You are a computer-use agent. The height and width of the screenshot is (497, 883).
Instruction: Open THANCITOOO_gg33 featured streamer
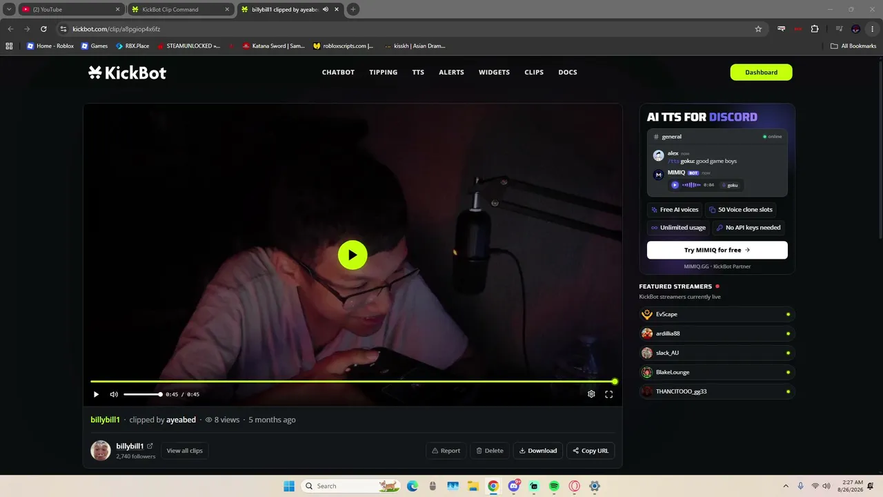pyautogui.click(x=717, y=391)
